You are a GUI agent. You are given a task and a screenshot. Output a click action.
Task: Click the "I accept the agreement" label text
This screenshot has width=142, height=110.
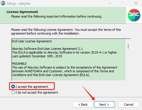coord(32,87)
